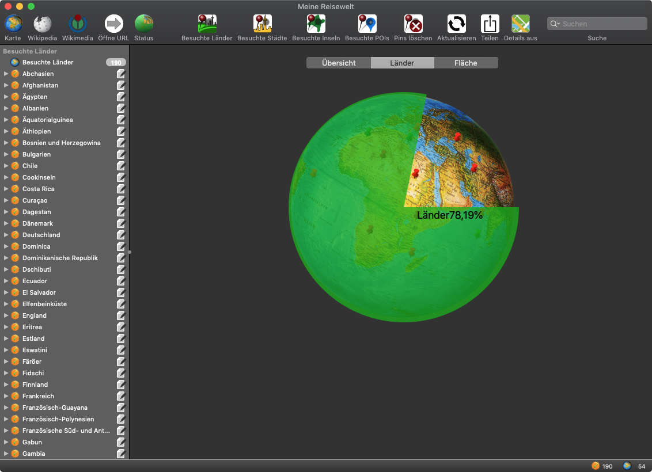Select the Besuchte Länder list header row
Screen dimensions: 652x472
pos(48,62)
